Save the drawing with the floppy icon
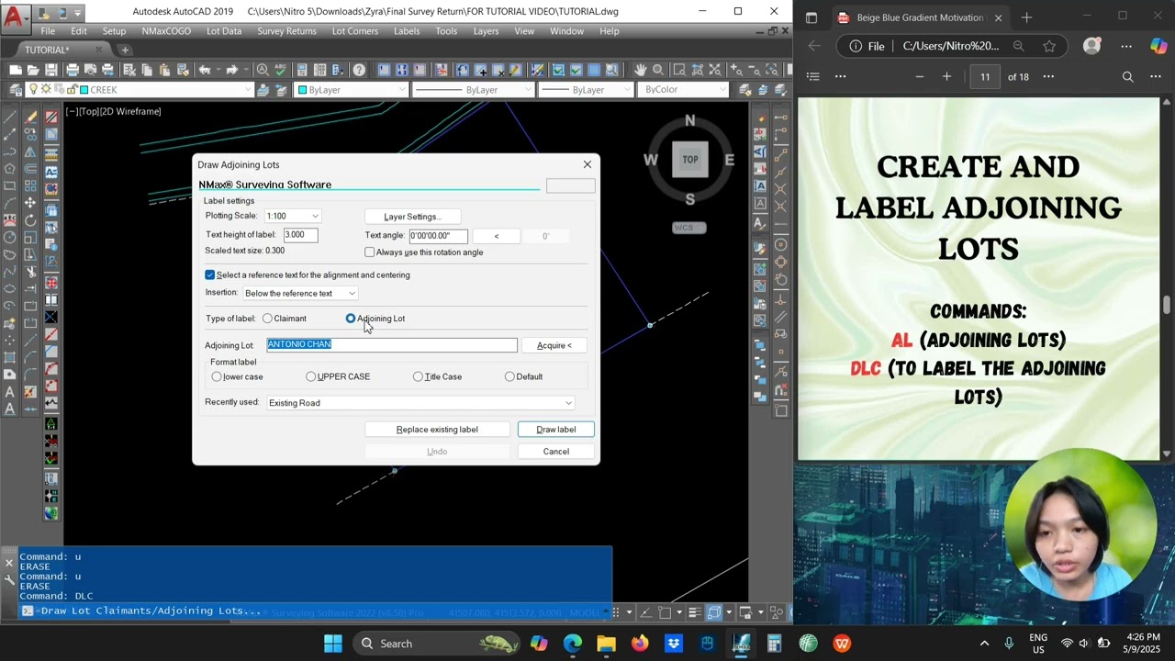The height and width of the screenshot is (661, 1175). coord(52,70)
